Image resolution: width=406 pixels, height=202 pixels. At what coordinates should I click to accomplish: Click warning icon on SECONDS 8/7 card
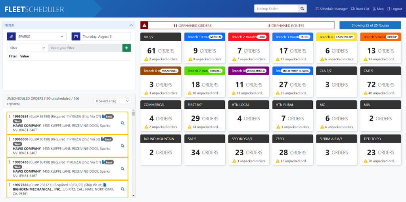tap(234, 161)
